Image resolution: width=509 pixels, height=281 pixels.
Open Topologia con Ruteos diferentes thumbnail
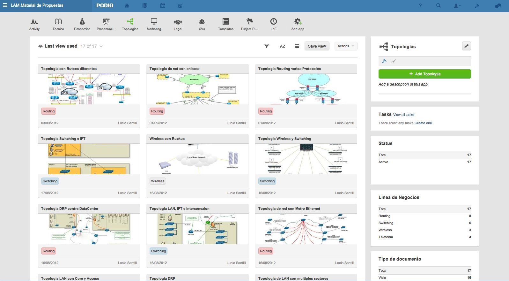[x=89, y=89]
